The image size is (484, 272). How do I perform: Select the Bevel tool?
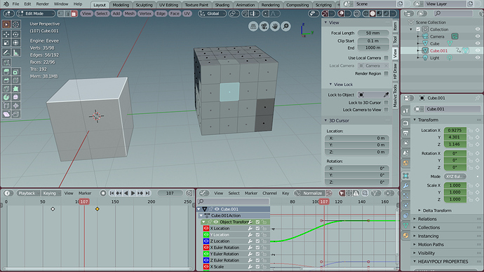(6, 80)
